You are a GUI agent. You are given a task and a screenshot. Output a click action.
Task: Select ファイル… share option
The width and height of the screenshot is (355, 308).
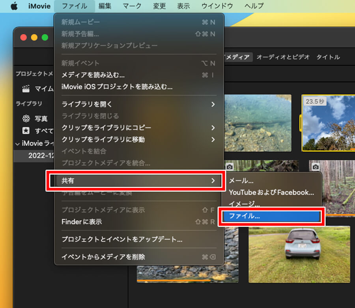point(271,216)
